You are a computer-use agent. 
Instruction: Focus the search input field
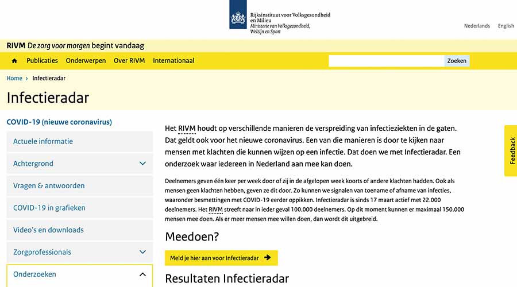(x=387, y=61)
